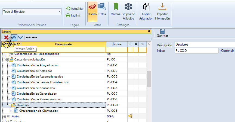Click Importar Información

click(162, 12)
